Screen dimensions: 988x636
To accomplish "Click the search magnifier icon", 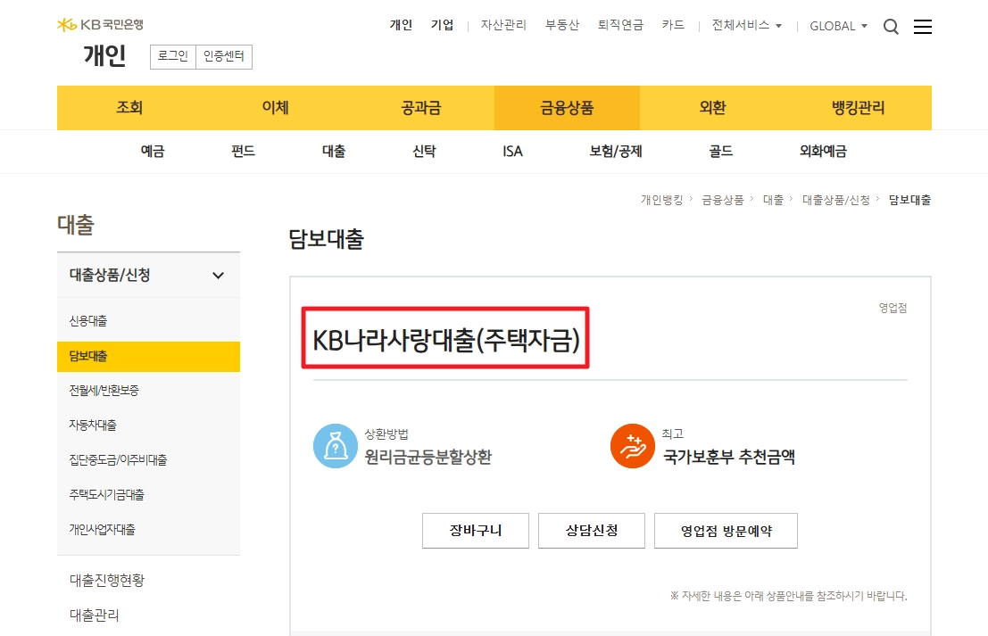I will [891, 27].
